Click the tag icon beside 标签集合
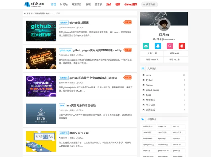 (x=143, y=119)
